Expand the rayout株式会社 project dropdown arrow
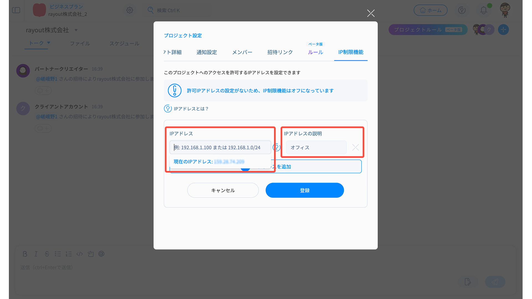This screenshot has width=532, height=299. [x=76, y=30]
